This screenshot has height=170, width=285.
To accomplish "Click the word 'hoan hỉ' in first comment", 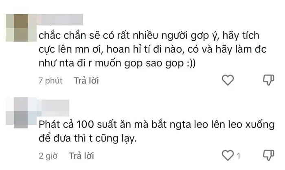I will [x=125, y=49].
